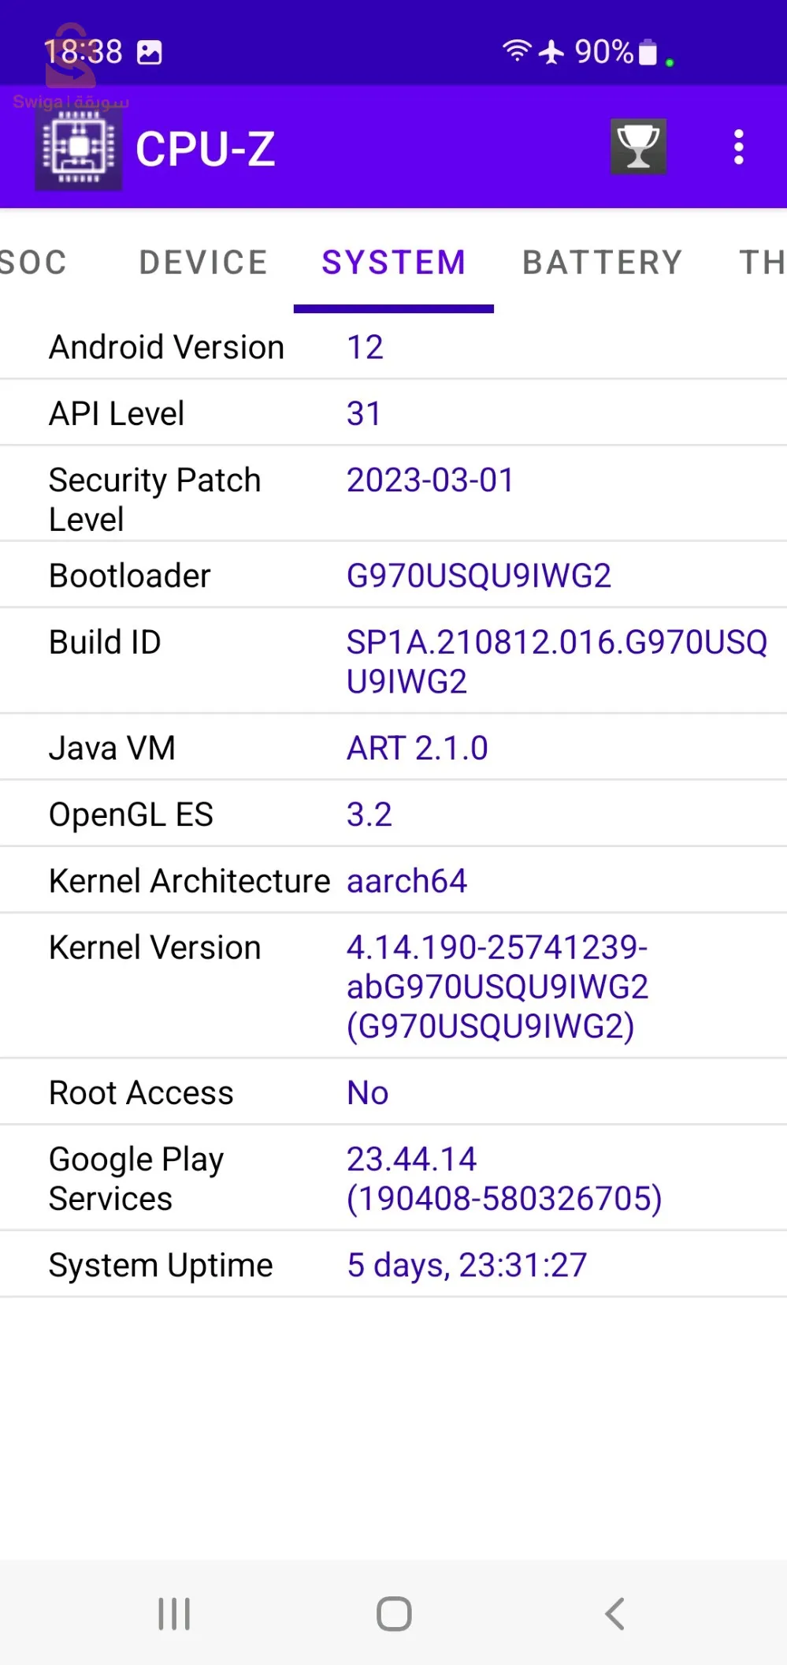Screen dimensions: 787x1665
Task: Tap the System Uptime value
Action: pyautogui.click(x=467, y=1265)
